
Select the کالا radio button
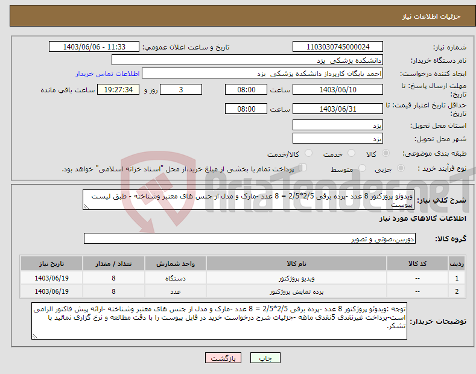pyautogui.click(x=386, y=153)
